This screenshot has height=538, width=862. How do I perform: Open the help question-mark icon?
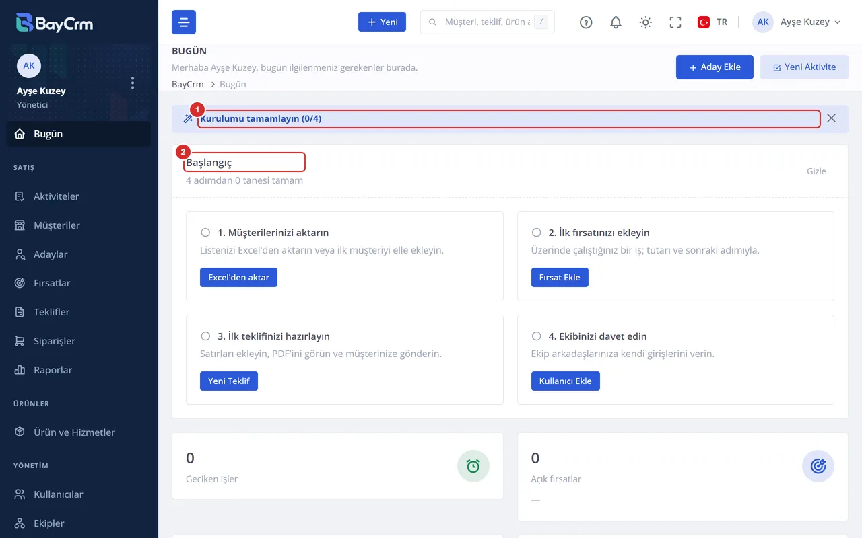coord(586,22)
